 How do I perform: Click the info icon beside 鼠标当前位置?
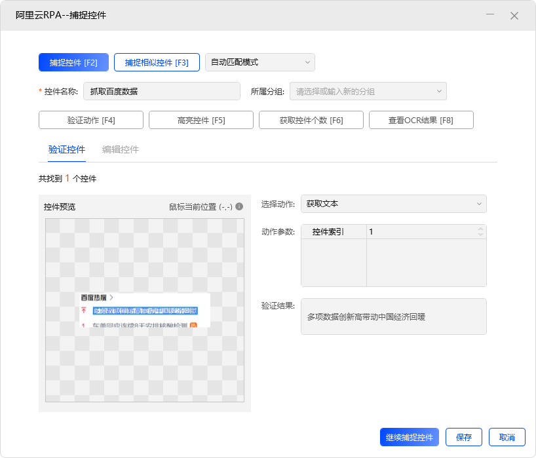click(239, 206)
